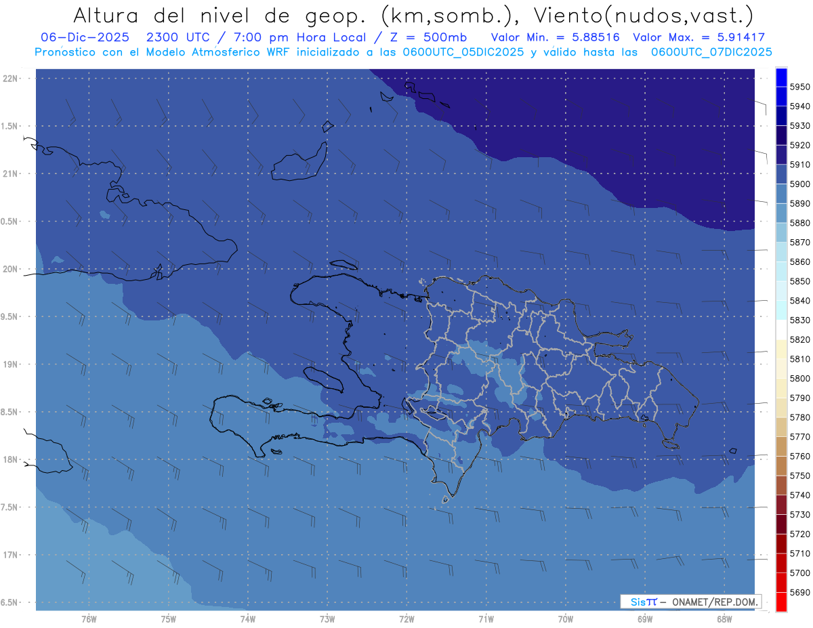Click the map title 'Altura del nivel de geop.'
Screen dimensions: 813x628
click(x=221, y=16)
